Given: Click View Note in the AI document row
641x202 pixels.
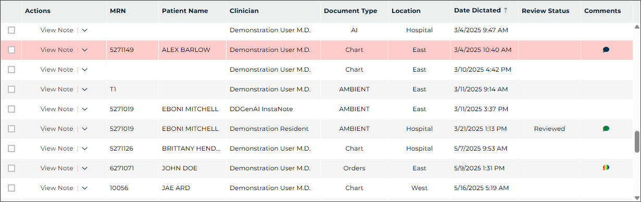Looking at the screenshot, I should (x=57, y=30).
